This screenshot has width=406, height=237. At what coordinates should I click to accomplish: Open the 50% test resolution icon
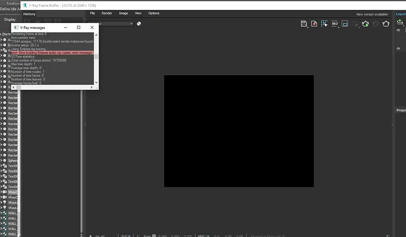click(x=335, y=24)
